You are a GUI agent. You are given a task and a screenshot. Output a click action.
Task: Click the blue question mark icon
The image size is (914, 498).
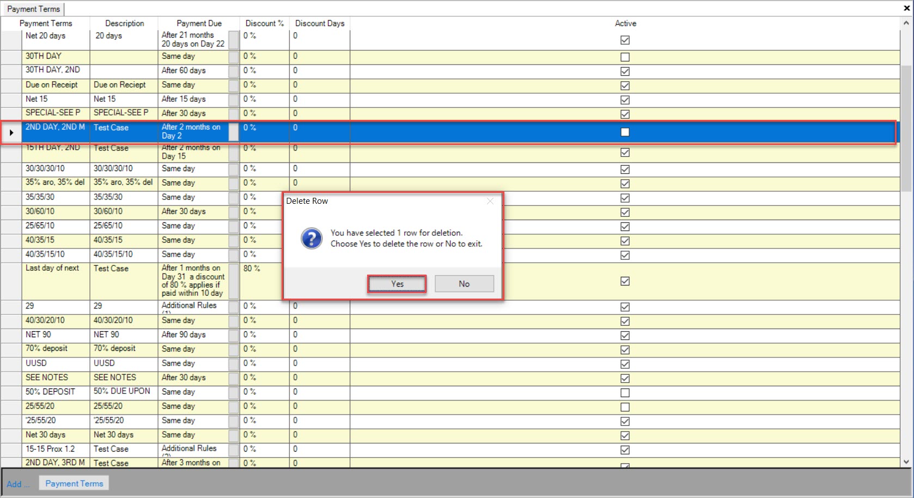(312, 239)
